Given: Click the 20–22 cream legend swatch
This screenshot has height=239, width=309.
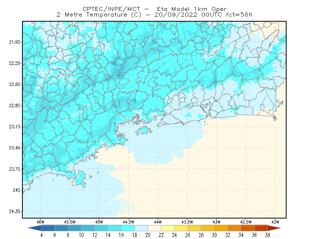Looking at the screenshot, I should pos(154,228).
